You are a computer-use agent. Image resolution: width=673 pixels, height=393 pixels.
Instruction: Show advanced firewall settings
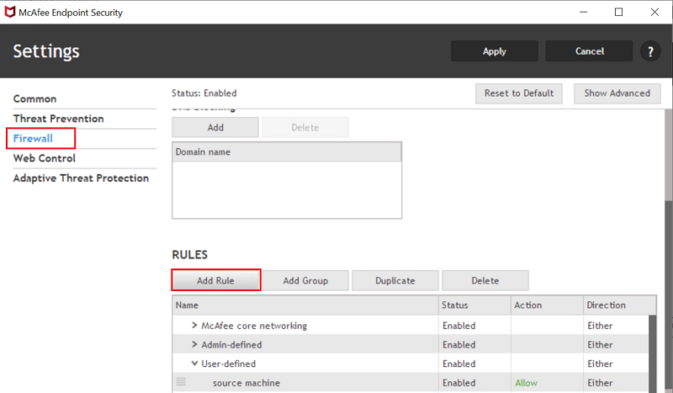(617, 93)
